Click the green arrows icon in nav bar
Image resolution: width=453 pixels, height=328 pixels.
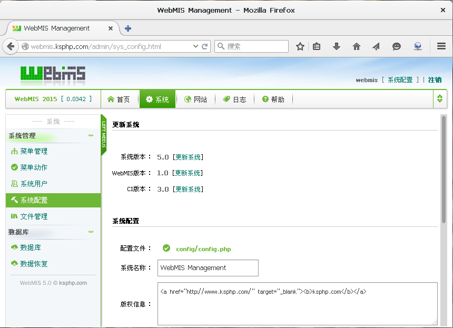440,99
